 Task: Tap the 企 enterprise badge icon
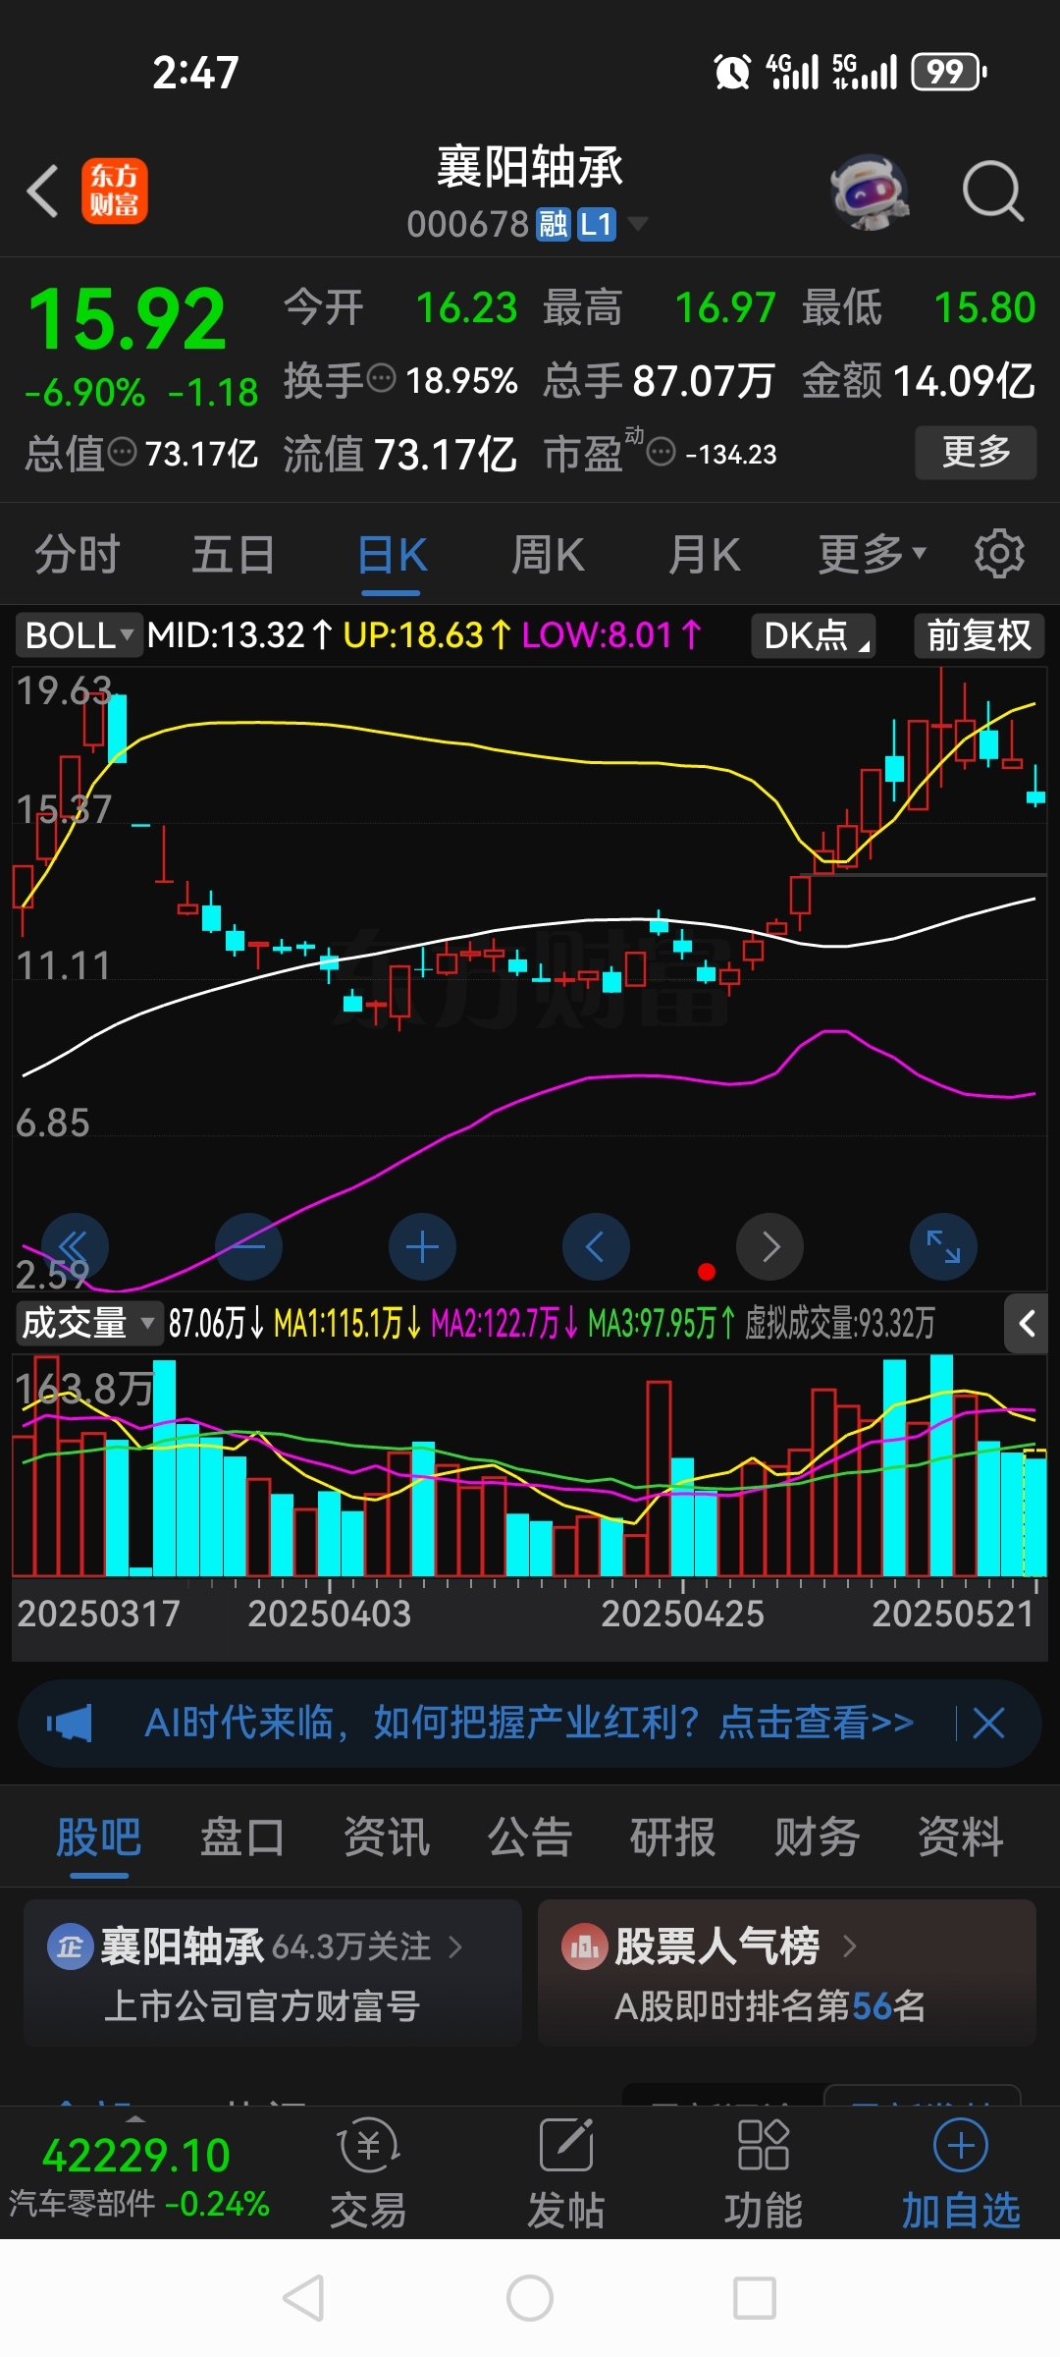(71, 1946)
